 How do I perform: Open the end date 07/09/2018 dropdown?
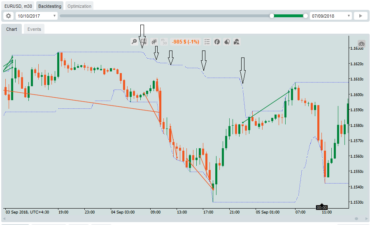[331, 16]
